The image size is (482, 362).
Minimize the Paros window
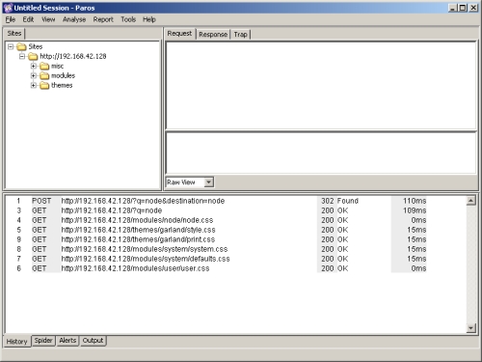(453, 8)
